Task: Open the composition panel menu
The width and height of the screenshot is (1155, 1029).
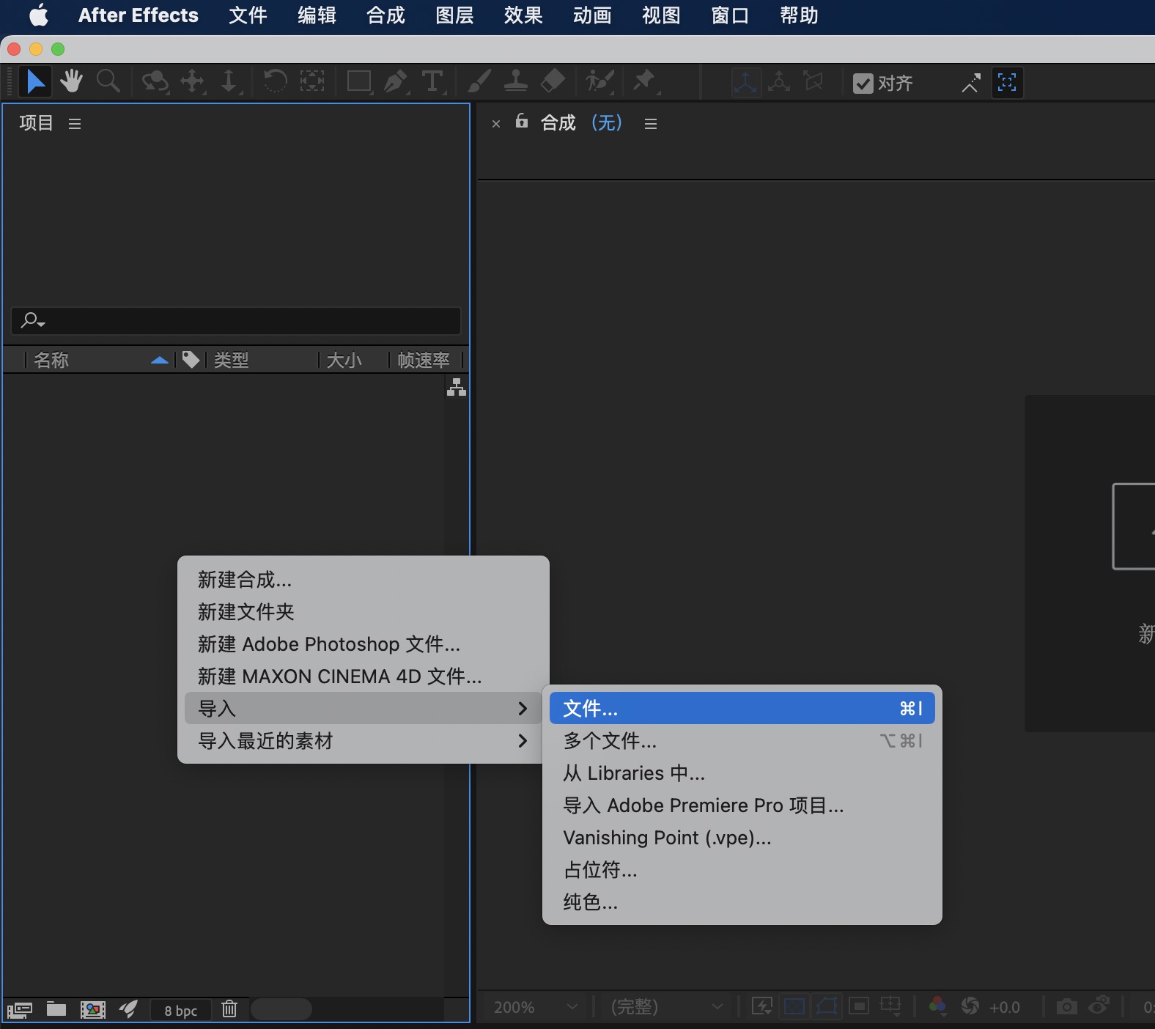Action: point(651,124)
